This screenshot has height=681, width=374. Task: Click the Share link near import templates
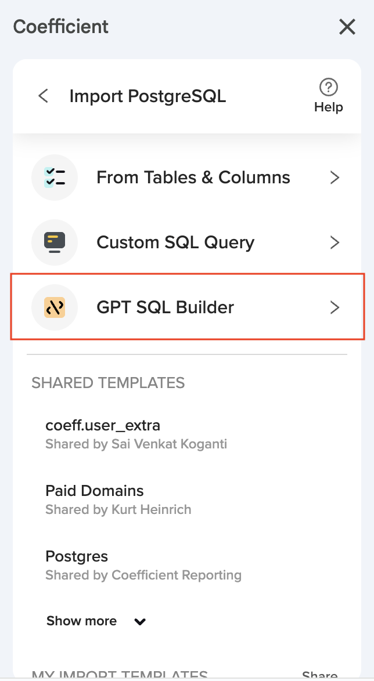(319, 675)
